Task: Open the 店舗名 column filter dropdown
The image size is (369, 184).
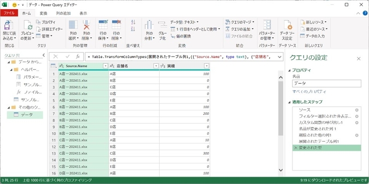Action: coord(156,66)
